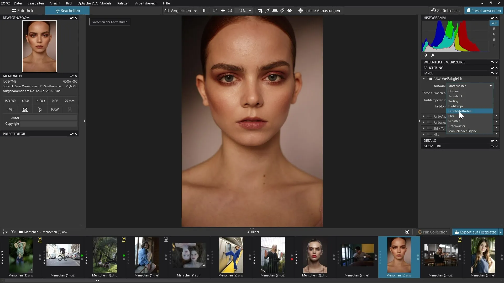Open the Auswahl white balance dropdown
This screenshot has height=283, width=504.
470,86
